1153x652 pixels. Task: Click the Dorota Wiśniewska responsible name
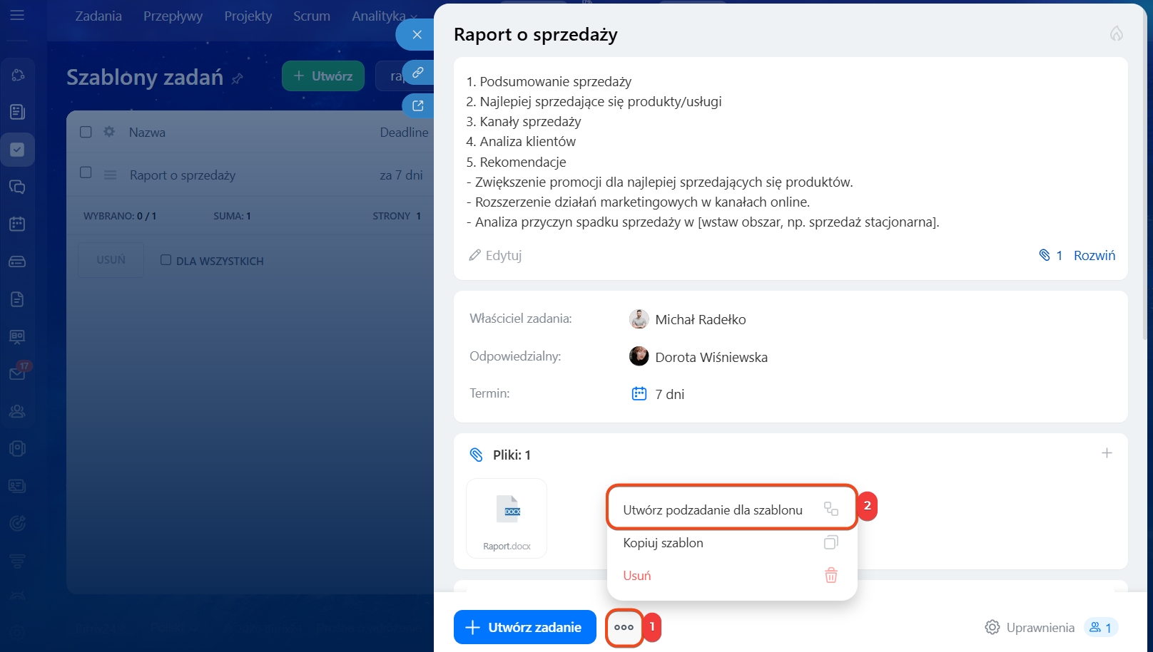711,357
